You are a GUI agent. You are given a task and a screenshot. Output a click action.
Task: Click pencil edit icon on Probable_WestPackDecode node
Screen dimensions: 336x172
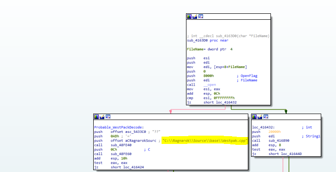(102, 117)
